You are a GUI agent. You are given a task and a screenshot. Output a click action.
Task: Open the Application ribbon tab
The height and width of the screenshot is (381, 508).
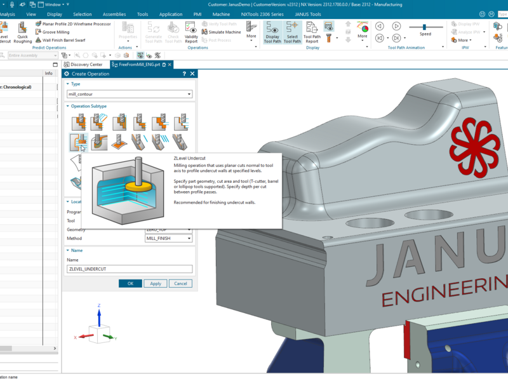click(171, 14)
